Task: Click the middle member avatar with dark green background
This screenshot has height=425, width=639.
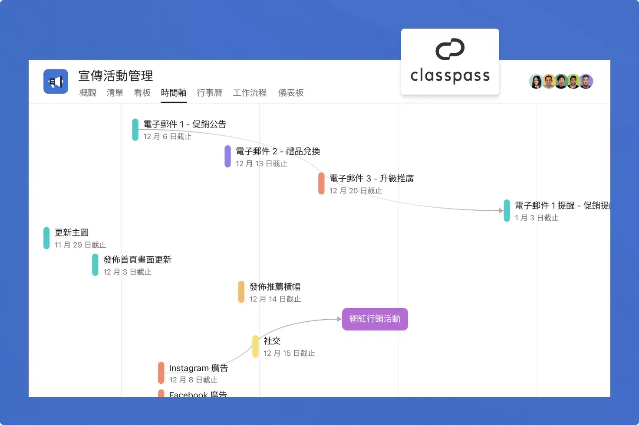Action: pos(561,81)
